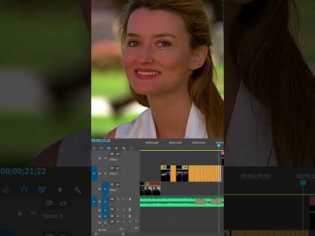
Task: Toggle sync lock for Video 3 track
Action: pyautogui.click(x=112, y=154)
